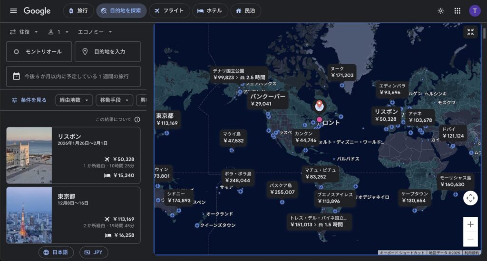Open the 旅行 tab
The height and width of the screenshot is (261, 487).
pyautogui.click(x=78, y=11)
